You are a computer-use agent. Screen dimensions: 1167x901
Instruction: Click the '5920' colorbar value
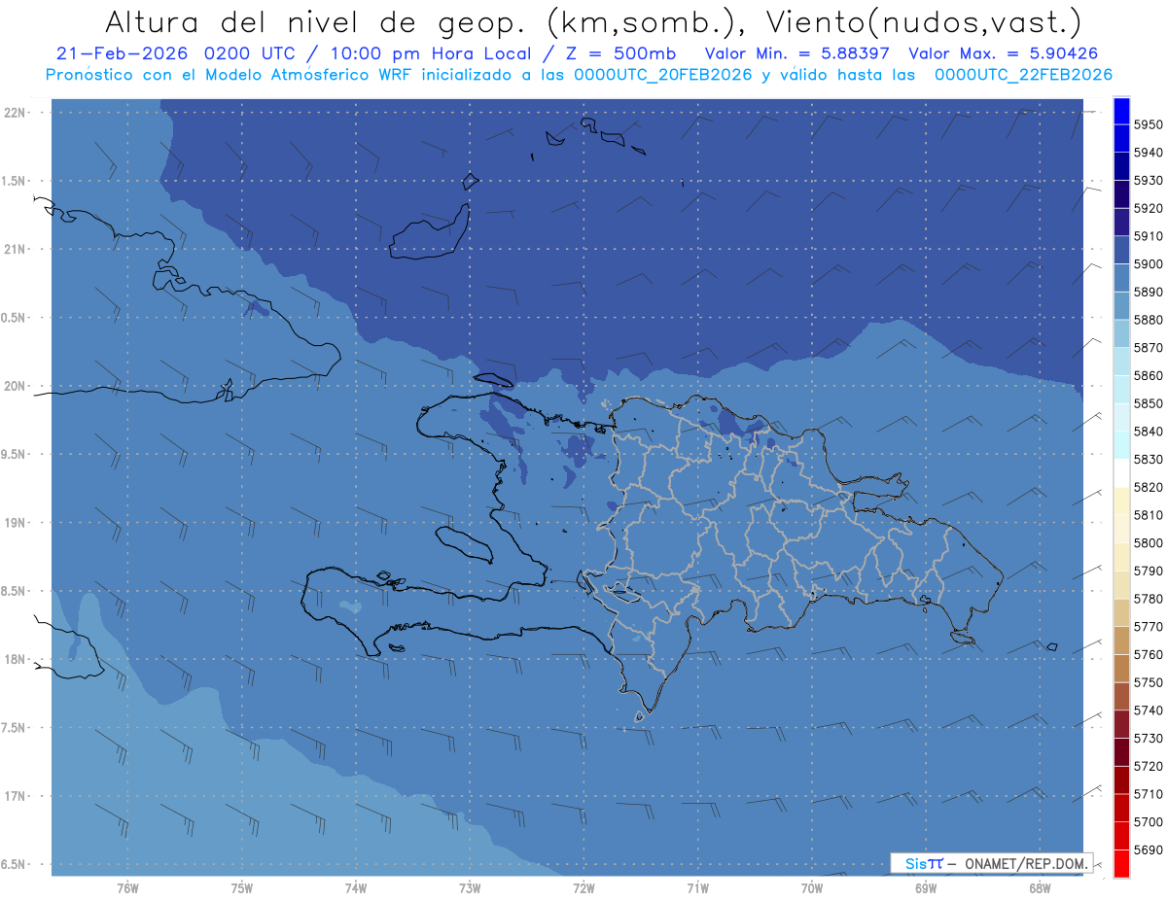[1148, 208]
